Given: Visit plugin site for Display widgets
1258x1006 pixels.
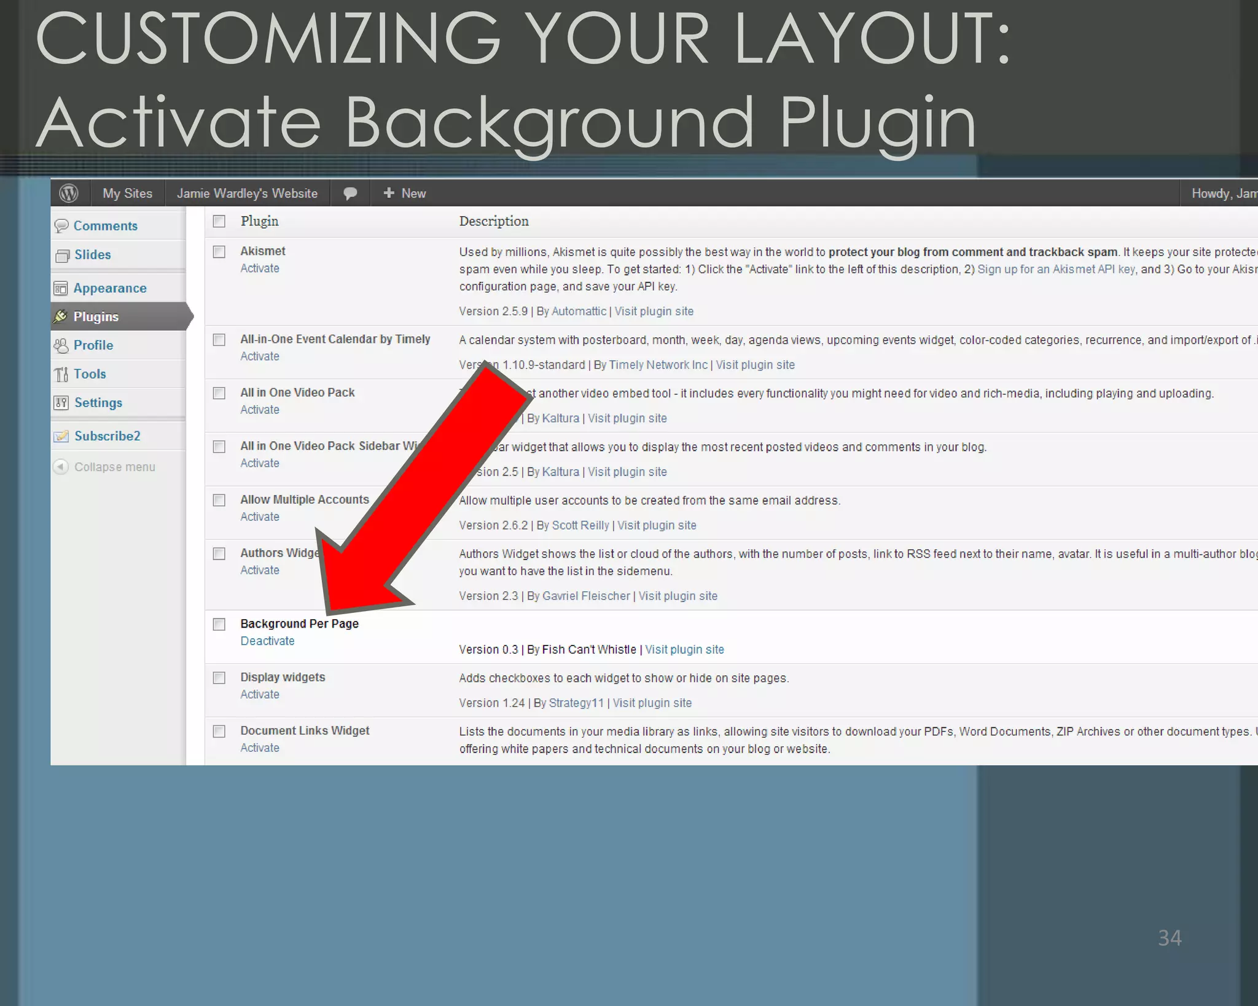Looking at the screenshot, I should pyautogui.click(x=652, y=703).
